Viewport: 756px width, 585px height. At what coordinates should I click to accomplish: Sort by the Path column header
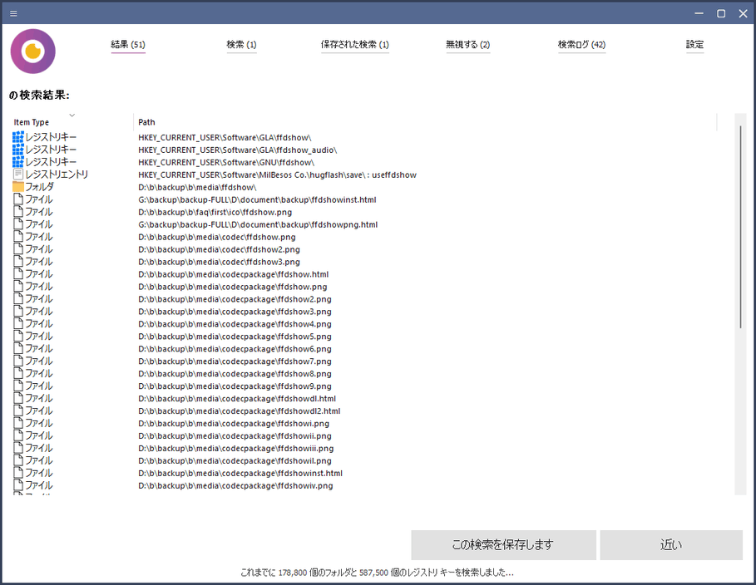pos(146,122)
